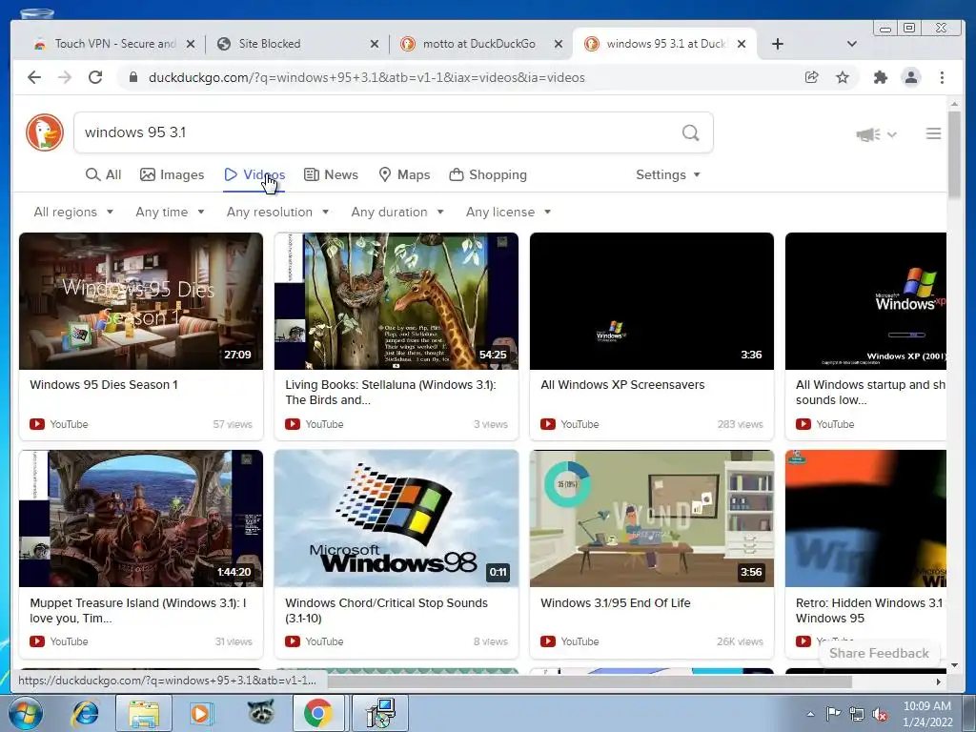
Task: Open Windows 3.1/95 End Of Life title
Action: [x=616, y=603]
